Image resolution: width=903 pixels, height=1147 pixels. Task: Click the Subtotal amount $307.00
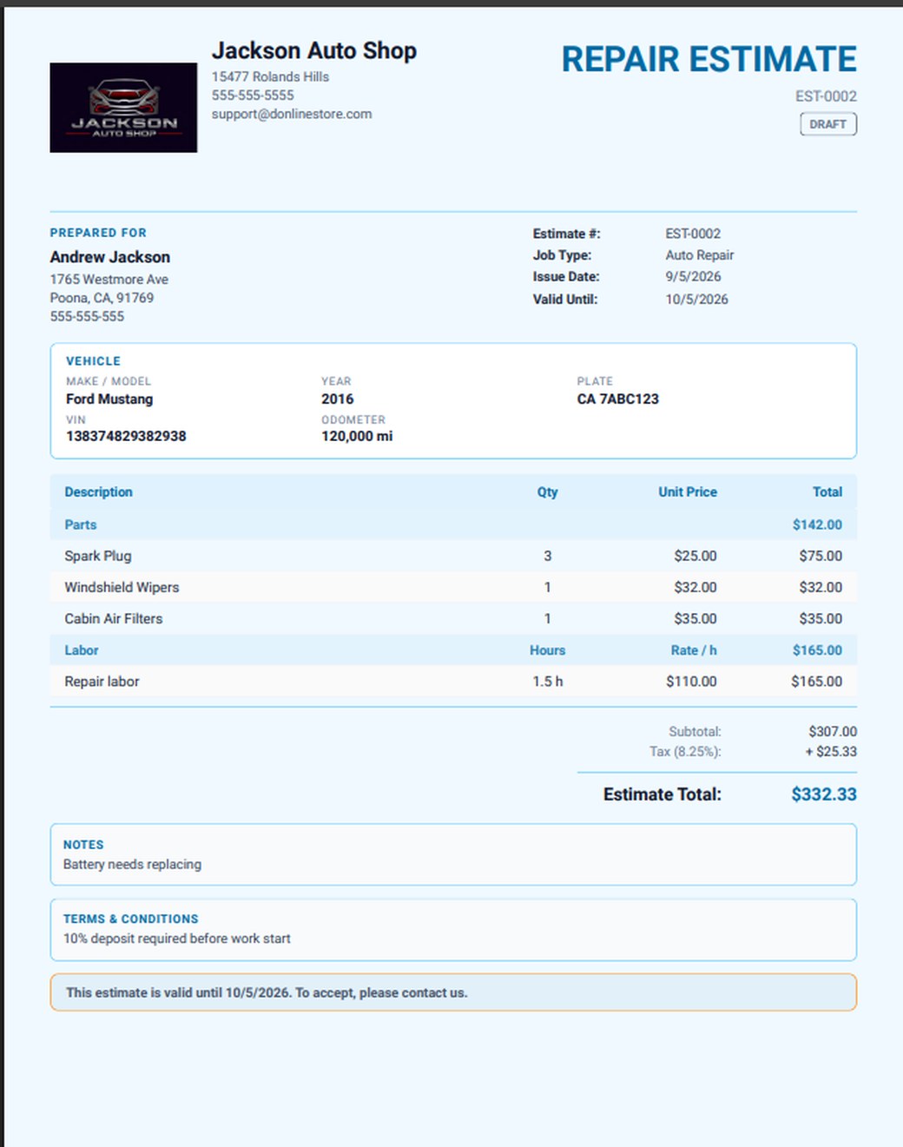[833, 732]
